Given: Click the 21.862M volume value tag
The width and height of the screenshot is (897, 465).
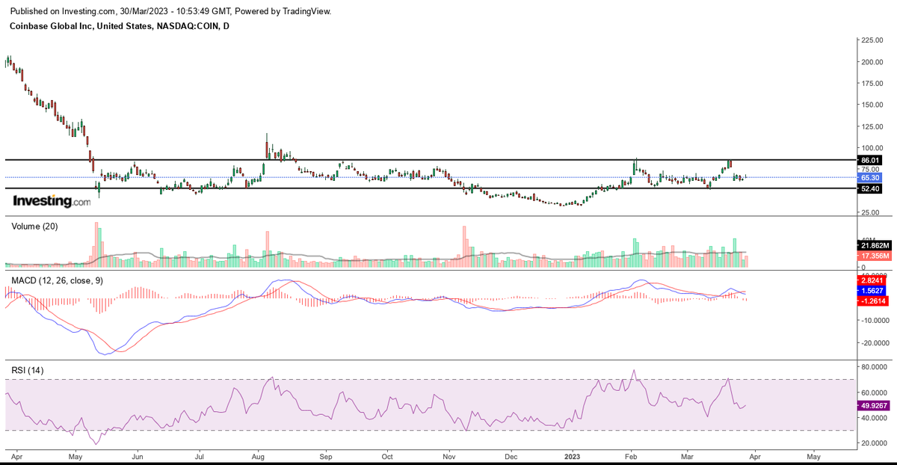Looking at the screenshot, I should 874,246.
